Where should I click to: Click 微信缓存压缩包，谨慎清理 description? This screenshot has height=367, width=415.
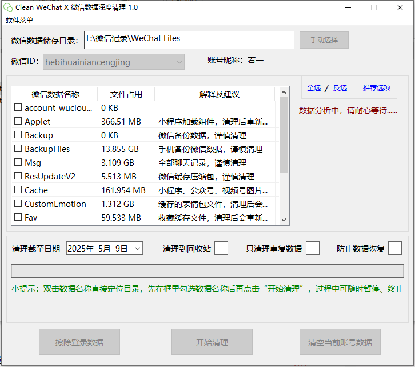pos(206,177)
